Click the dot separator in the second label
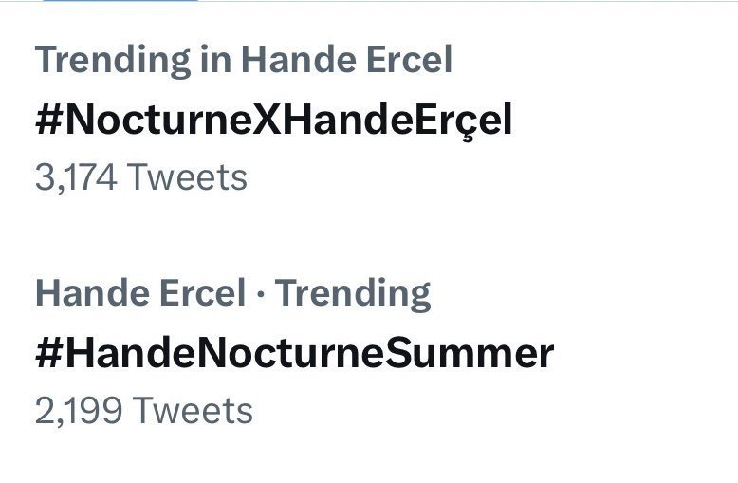738x483 pixels. coord(260,294)
